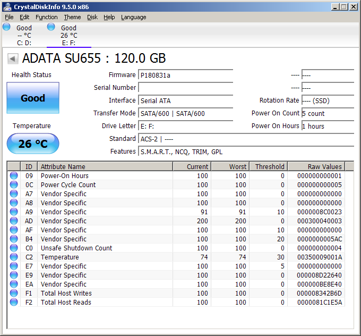Click status orb of row AF

pos(14,230)
